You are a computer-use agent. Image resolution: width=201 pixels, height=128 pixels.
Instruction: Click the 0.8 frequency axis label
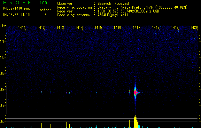click(3, 90)
